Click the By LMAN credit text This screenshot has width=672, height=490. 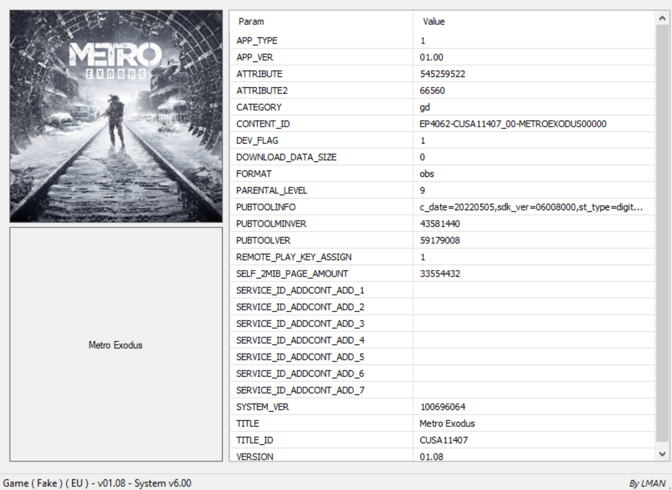[646, 484]
